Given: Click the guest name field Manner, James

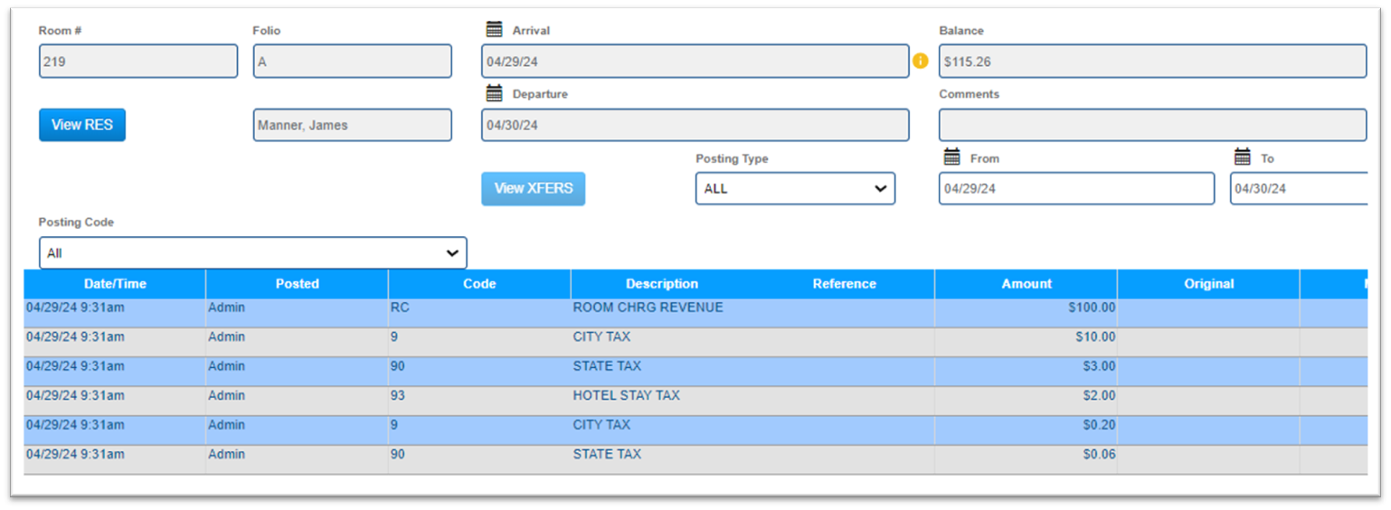Looking at the screenshot, I should [x=352, y=125].
